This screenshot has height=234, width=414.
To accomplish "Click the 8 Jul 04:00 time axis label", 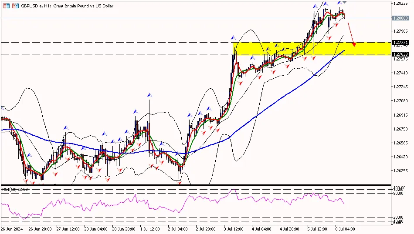I will click(x=344, y=229).
